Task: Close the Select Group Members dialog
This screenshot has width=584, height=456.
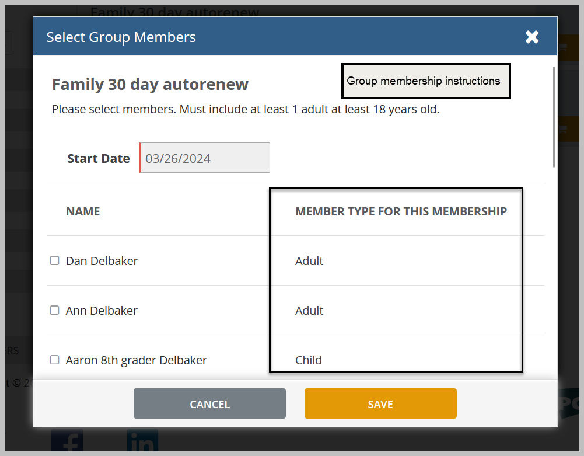Action: 532,37
